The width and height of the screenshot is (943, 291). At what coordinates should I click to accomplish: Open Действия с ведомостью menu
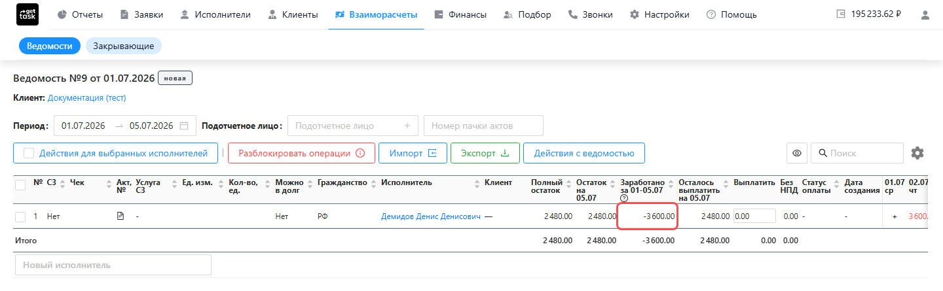coord(583,153)
